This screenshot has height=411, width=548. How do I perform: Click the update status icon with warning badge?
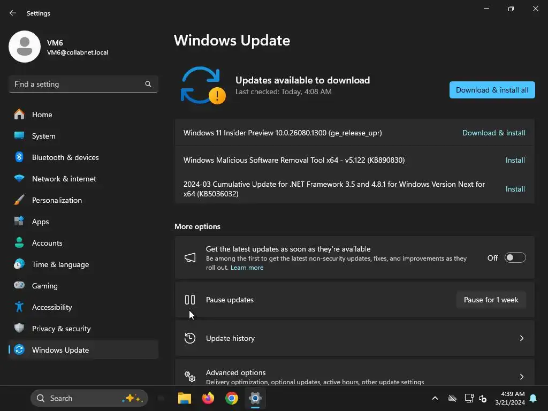203,85
